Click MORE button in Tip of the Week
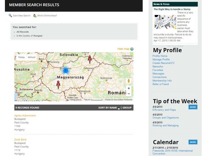Viewport: 209px width, 156px height. [193, 107]
